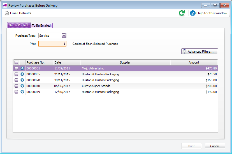232x154 pixels.
Task: Tick checkbox for Mojo Advertising purchase
Action: pos(16,68)
